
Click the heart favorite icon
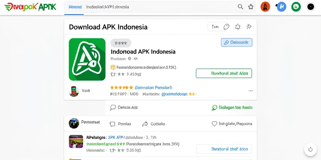click(x=214, y=124)
